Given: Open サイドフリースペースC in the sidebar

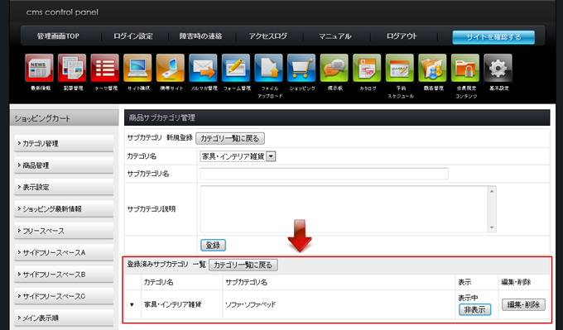Looking at the screenshot, I should [x=64, y=296].
